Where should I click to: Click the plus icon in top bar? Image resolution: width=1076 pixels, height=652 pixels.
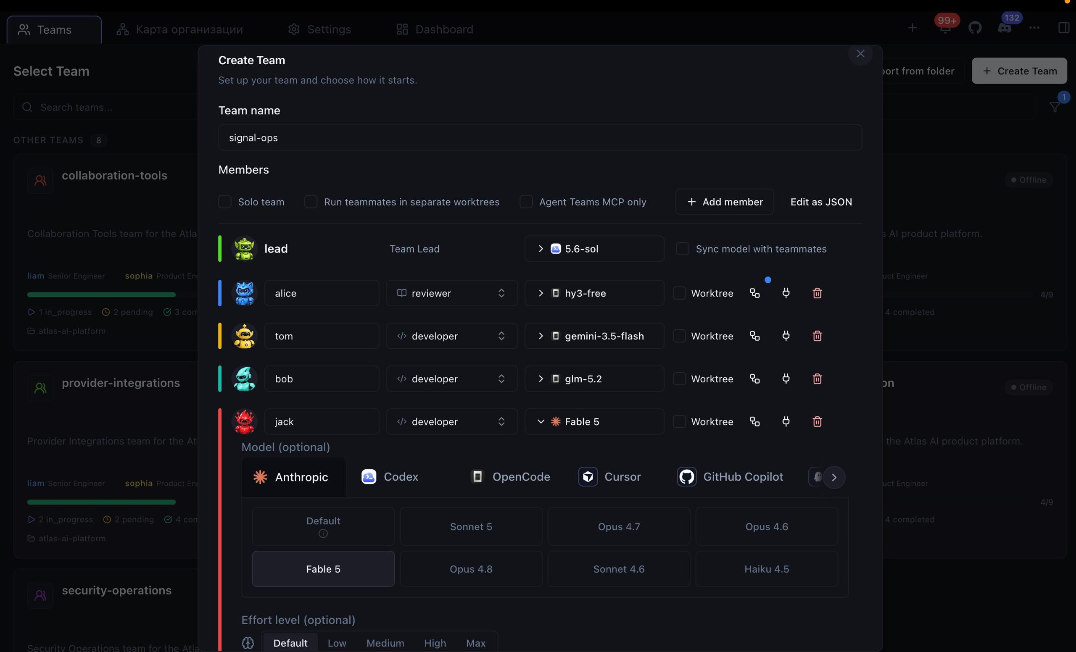(912, 28)
